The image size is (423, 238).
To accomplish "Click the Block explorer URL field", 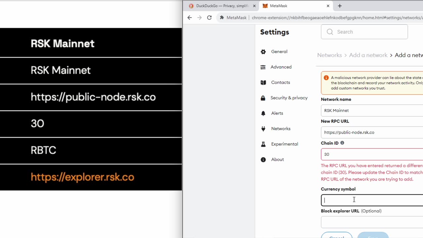I will (x=372, y=222).
